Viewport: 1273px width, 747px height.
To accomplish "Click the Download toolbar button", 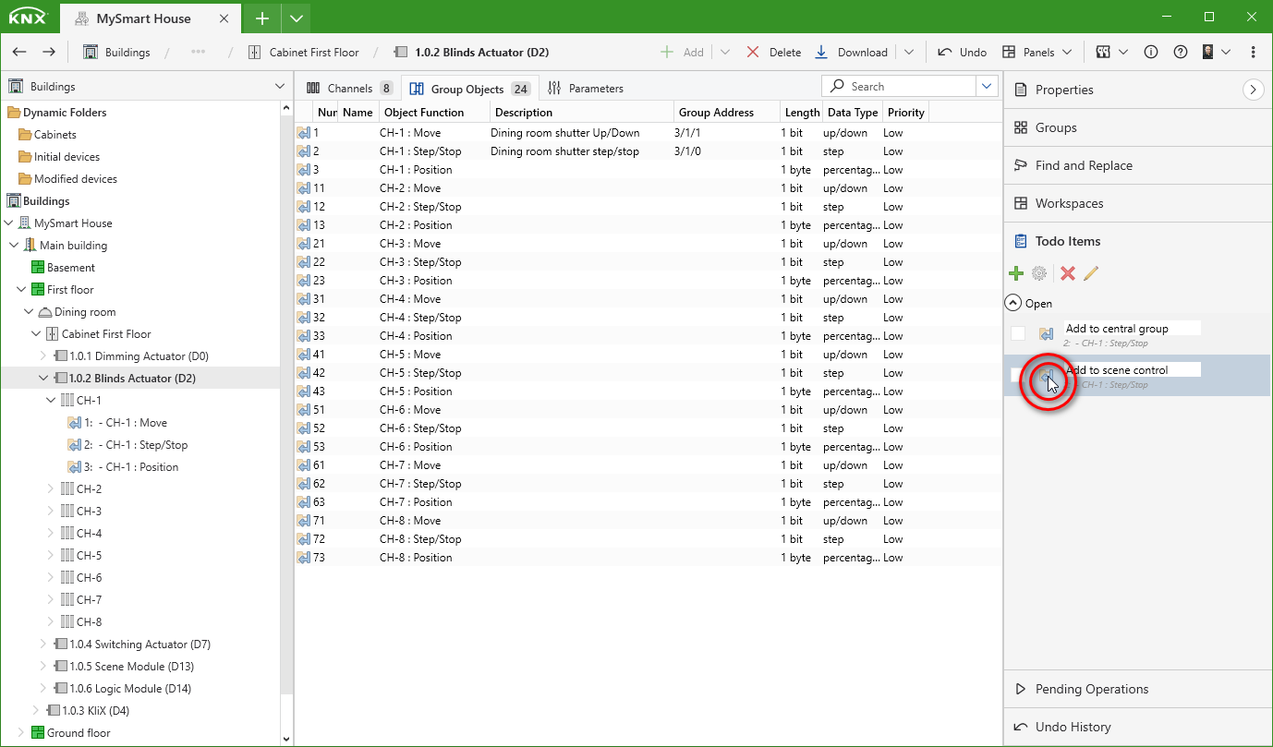I will pyautogui.click(x=851, y=53).
